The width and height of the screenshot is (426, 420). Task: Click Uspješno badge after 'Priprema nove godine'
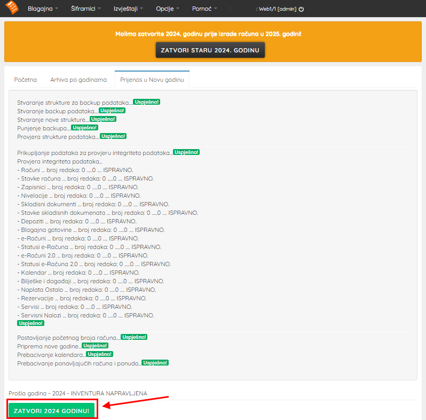tap(95, 346)
